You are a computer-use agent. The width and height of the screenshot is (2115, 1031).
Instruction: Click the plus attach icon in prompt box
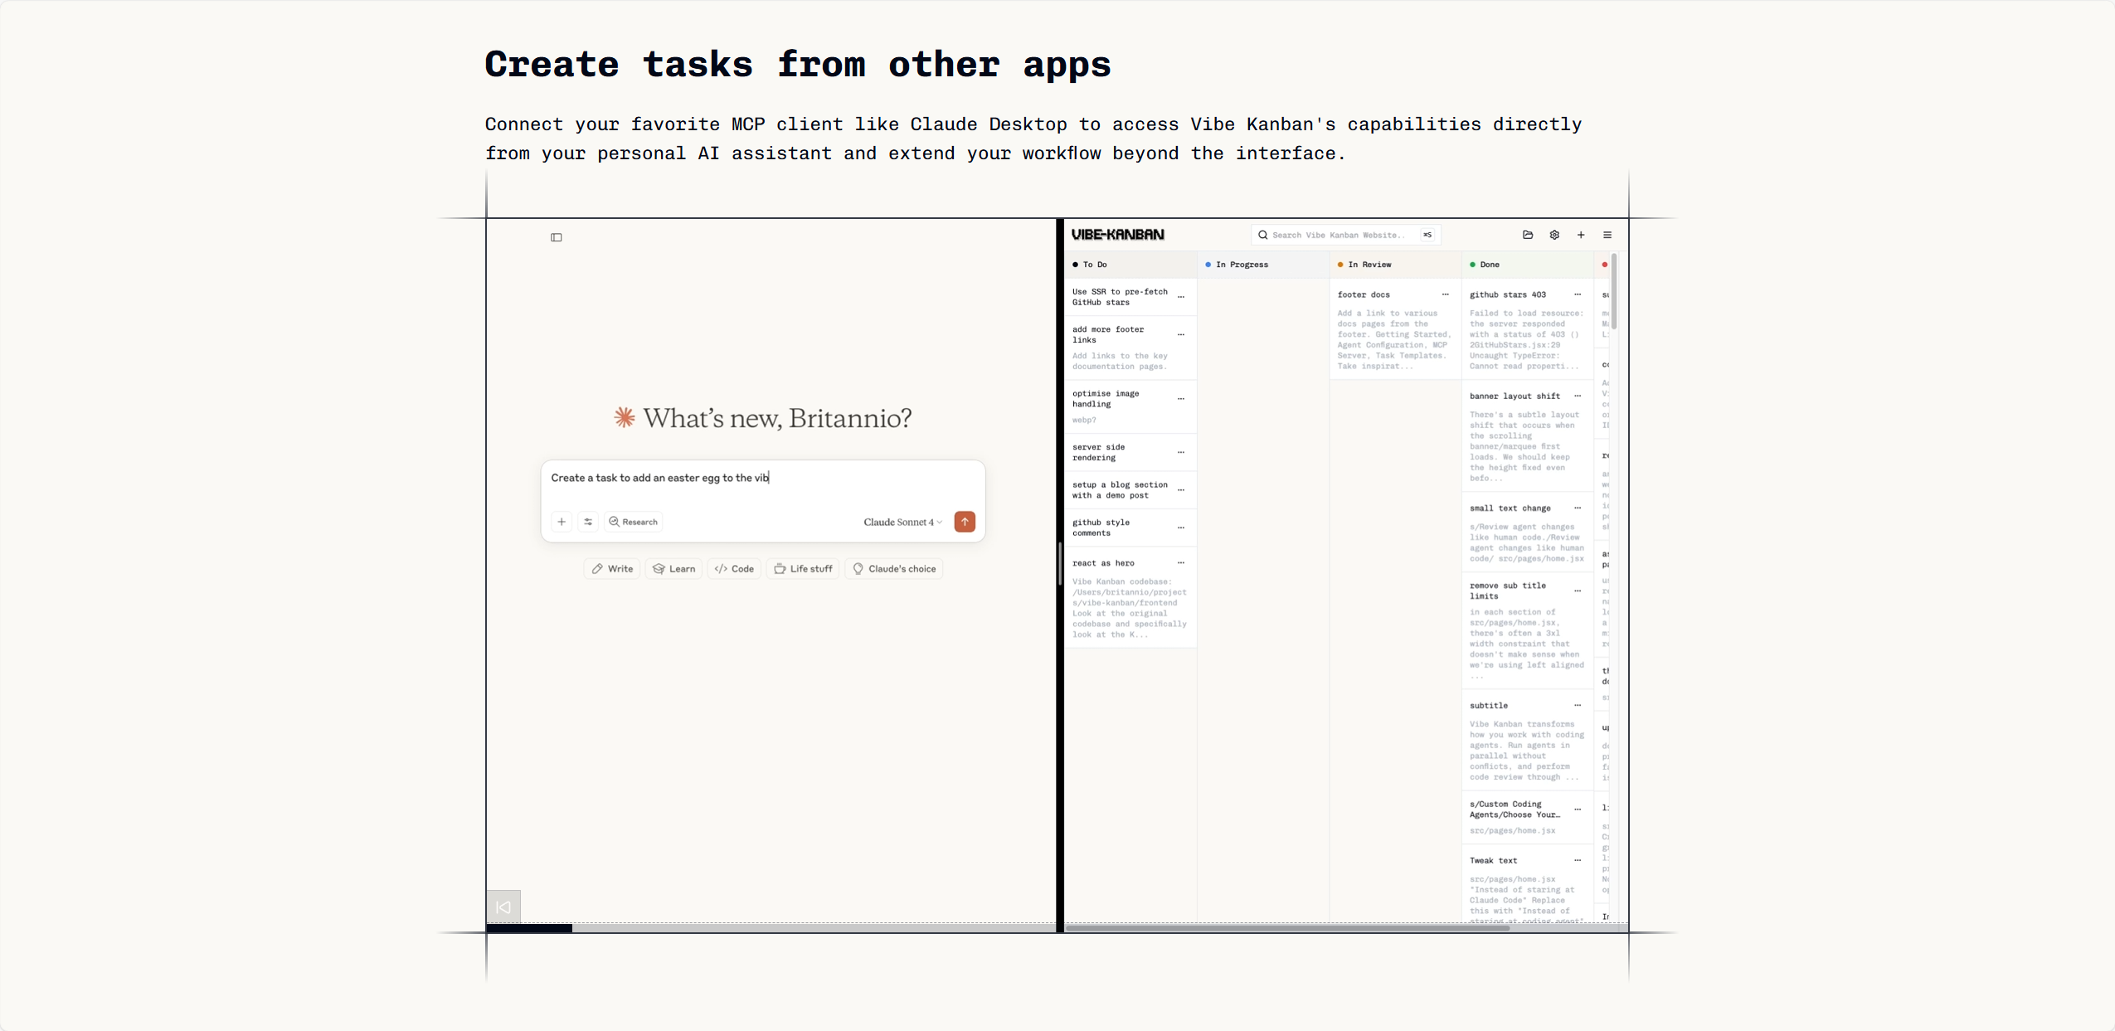562,522
